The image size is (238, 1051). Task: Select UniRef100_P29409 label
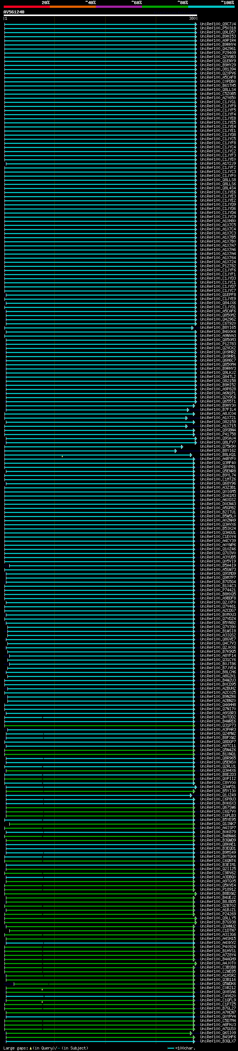[x=218, y=53]
